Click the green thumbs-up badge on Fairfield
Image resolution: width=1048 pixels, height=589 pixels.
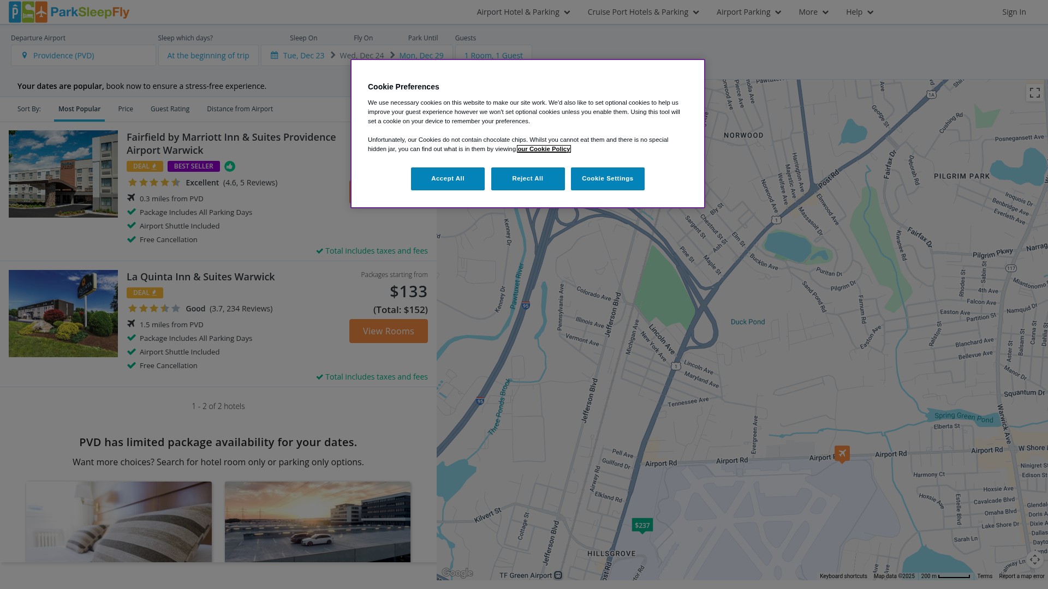tap(230, 166)
